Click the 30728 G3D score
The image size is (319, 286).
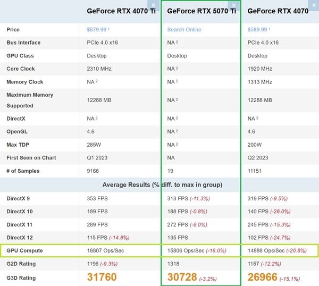182,277
